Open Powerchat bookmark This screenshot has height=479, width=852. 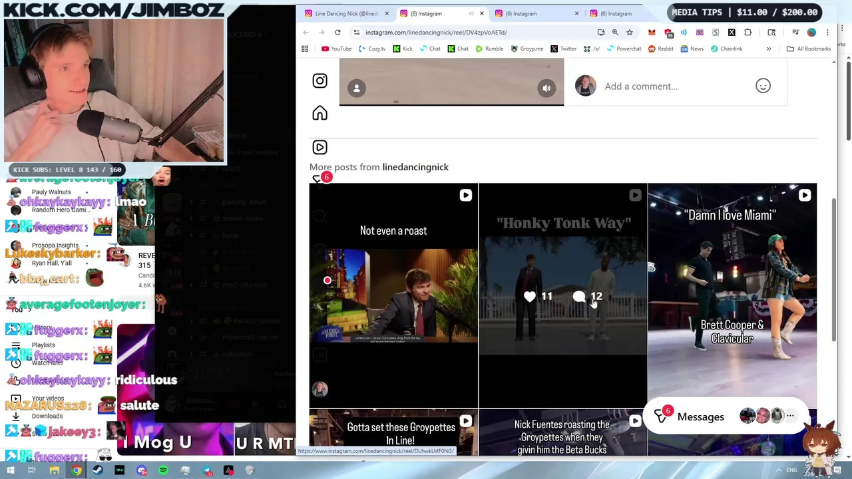click(623, 49)
